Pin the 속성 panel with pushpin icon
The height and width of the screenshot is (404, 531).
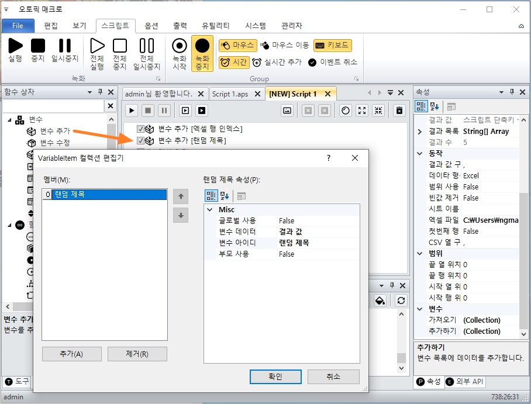(512, 92)
